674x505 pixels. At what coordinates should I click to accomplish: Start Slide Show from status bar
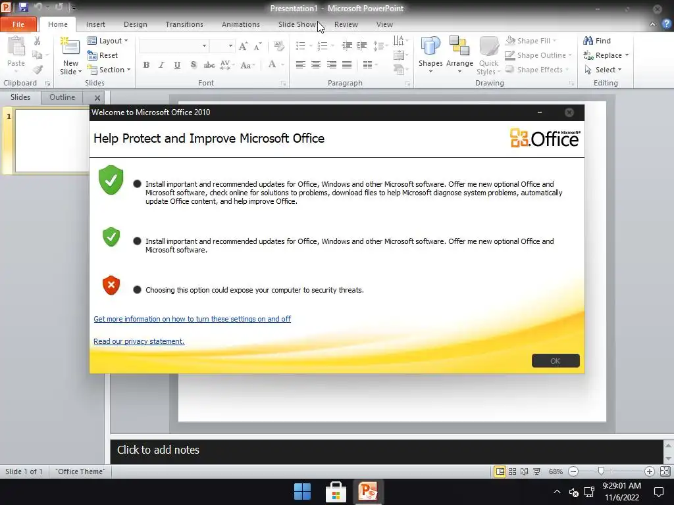pyautogui.click(x=536, y=471)
